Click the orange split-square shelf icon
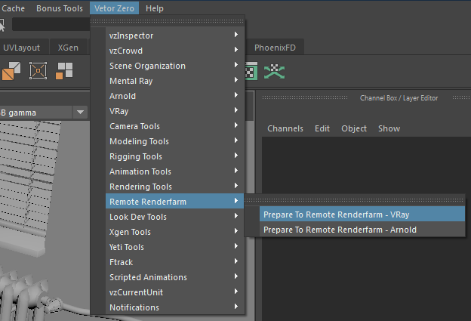The width and height of the screenshot is (471, 321). pos(11,72)
